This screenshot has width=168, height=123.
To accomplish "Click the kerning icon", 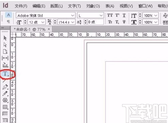I will (x=165, y=16).
